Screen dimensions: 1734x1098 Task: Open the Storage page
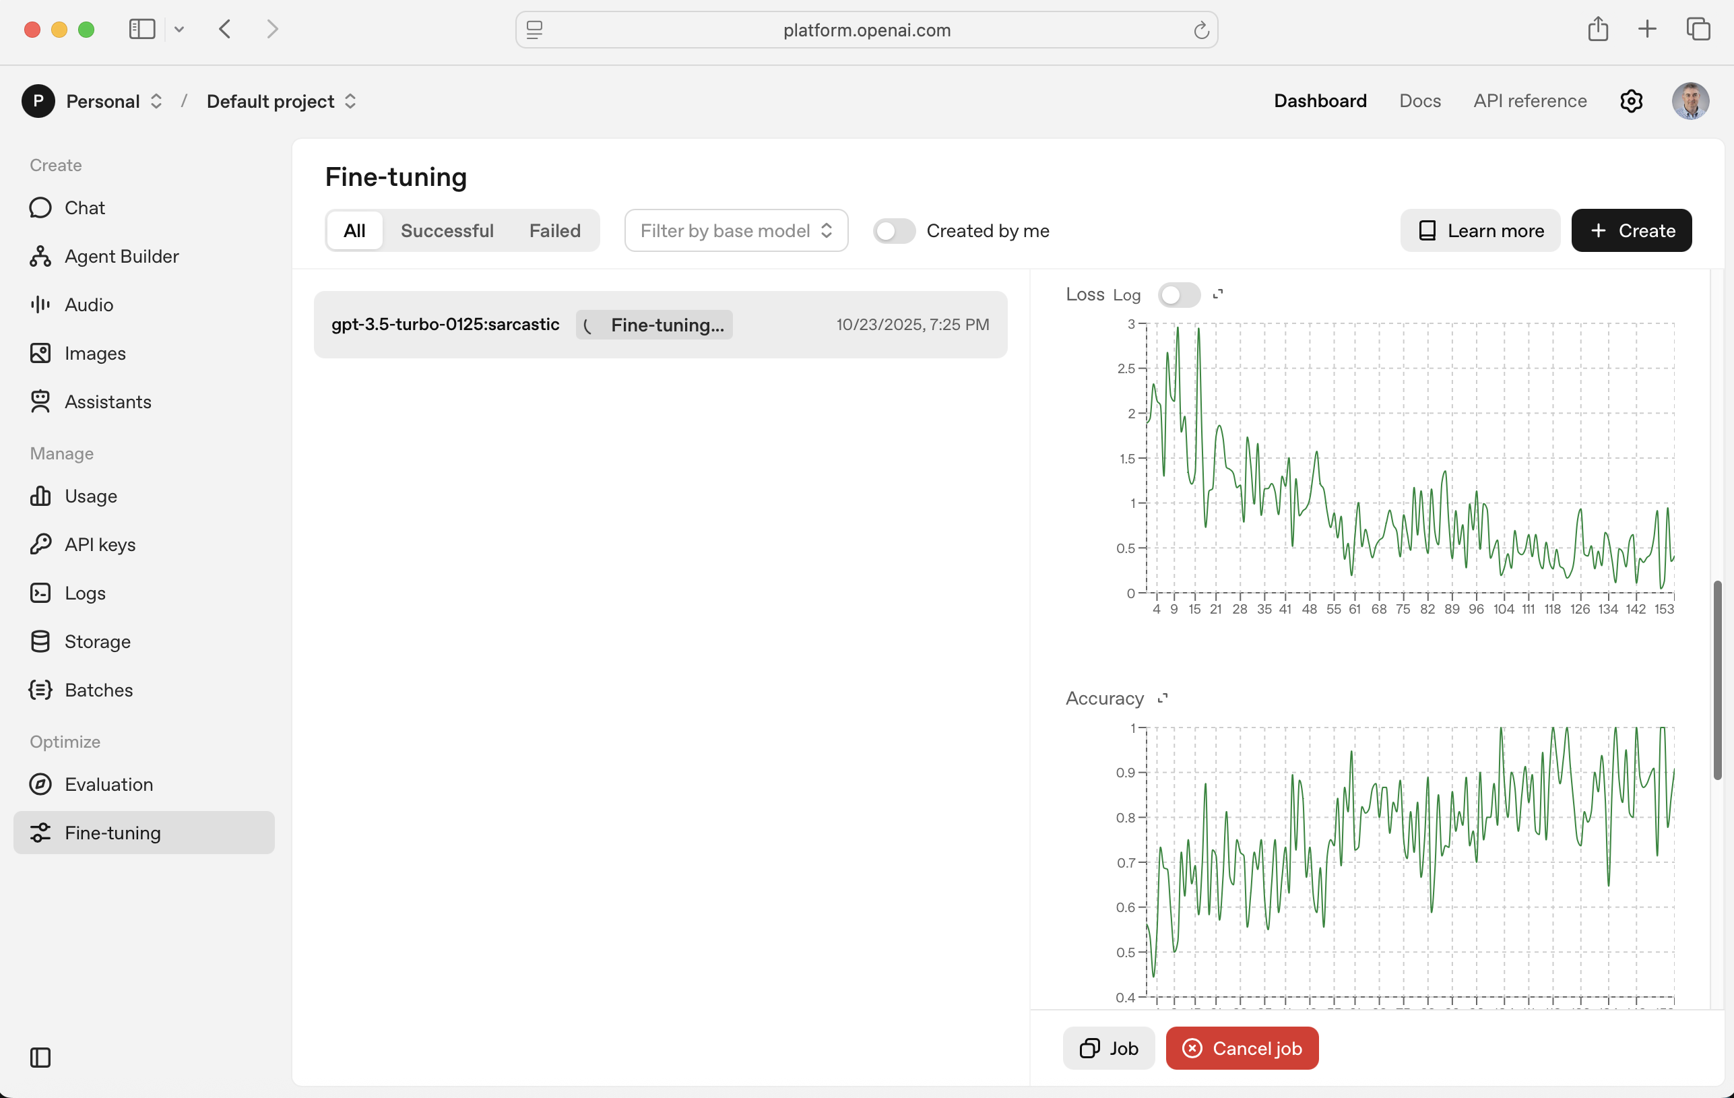pos(97,641)
